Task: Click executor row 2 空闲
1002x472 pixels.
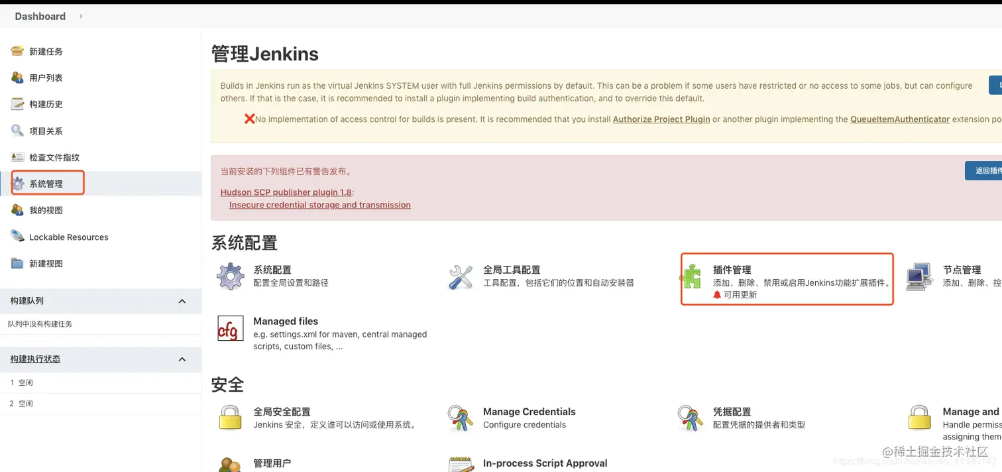Action: coord(101,404)
